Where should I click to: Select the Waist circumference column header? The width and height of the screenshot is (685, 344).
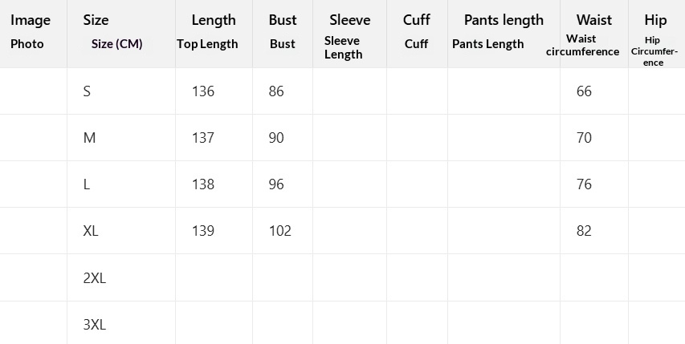pyautogui.click(x=593, y=34)
